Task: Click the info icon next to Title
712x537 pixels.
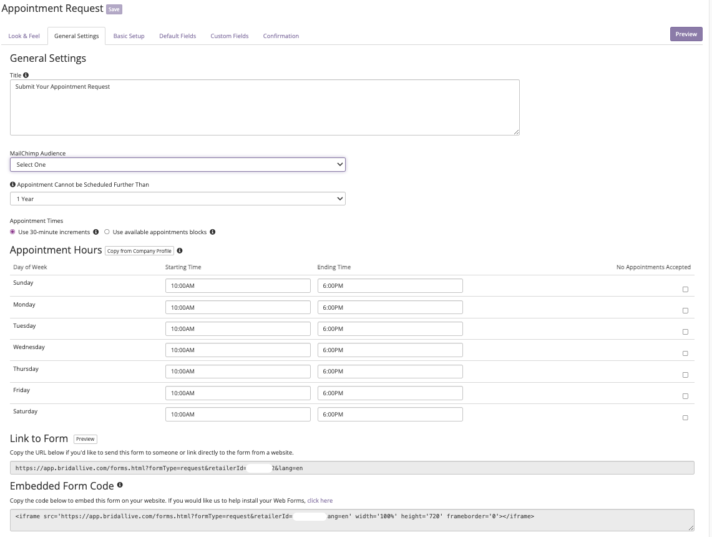Action: click(26, 75)
